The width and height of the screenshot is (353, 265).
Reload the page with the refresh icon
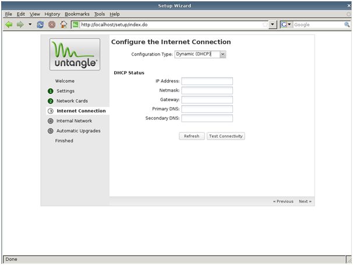(40, 25)
